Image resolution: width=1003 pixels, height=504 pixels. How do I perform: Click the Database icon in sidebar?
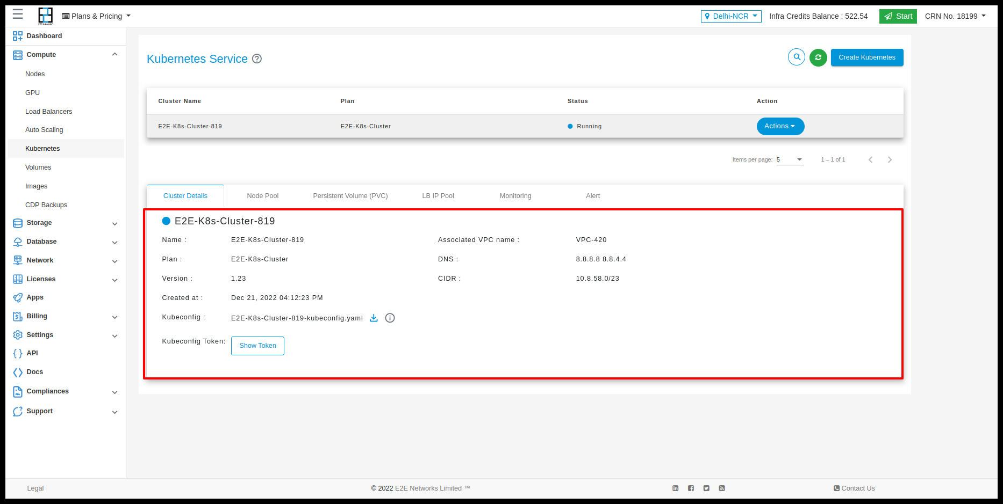[18, 242]
